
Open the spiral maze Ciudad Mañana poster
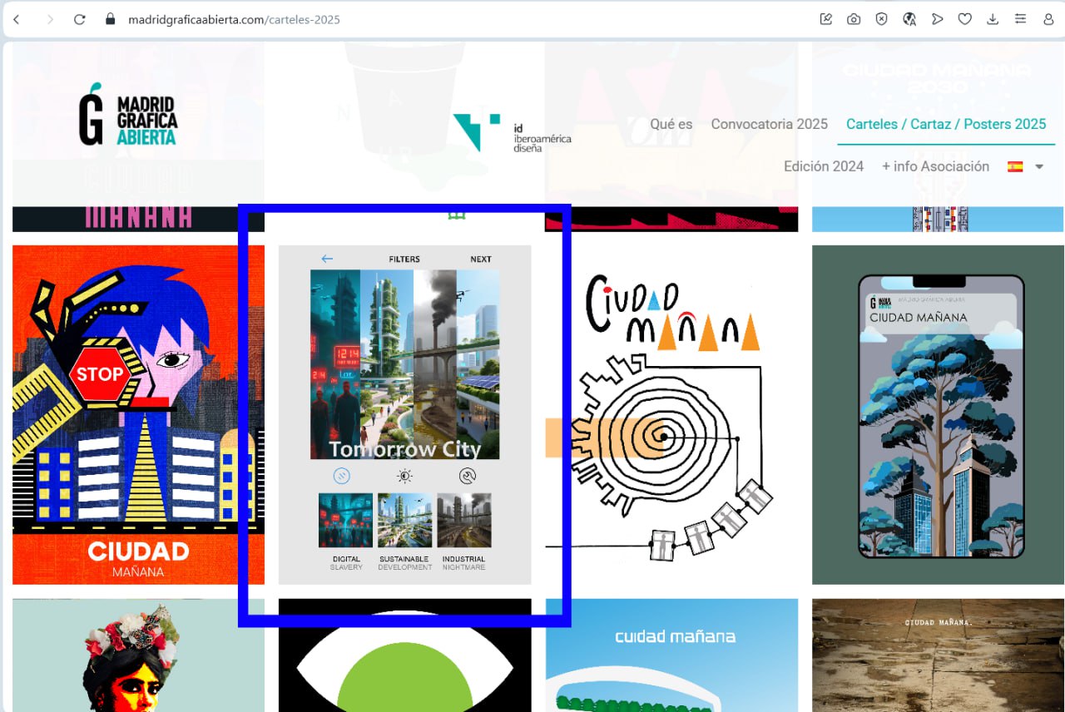tap(671, 414)
